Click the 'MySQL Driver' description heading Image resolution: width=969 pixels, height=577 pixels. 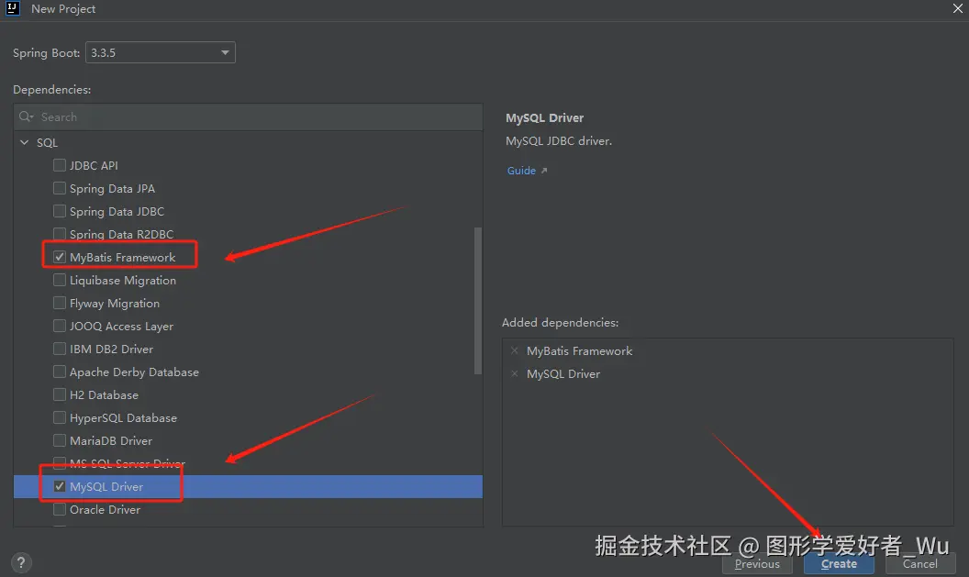tap(544, 117)
